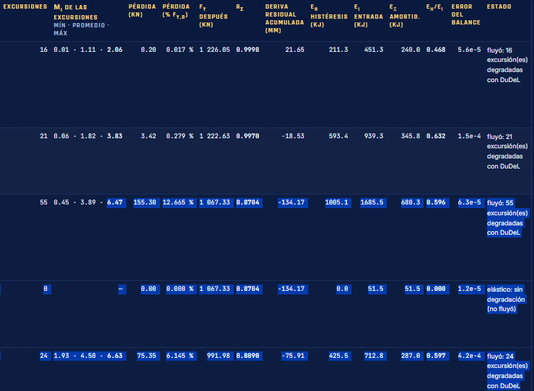Select the balance error 6.3e-5
Image resolution: width=534 pixels, height=391 pixels.
pos(469,202)
